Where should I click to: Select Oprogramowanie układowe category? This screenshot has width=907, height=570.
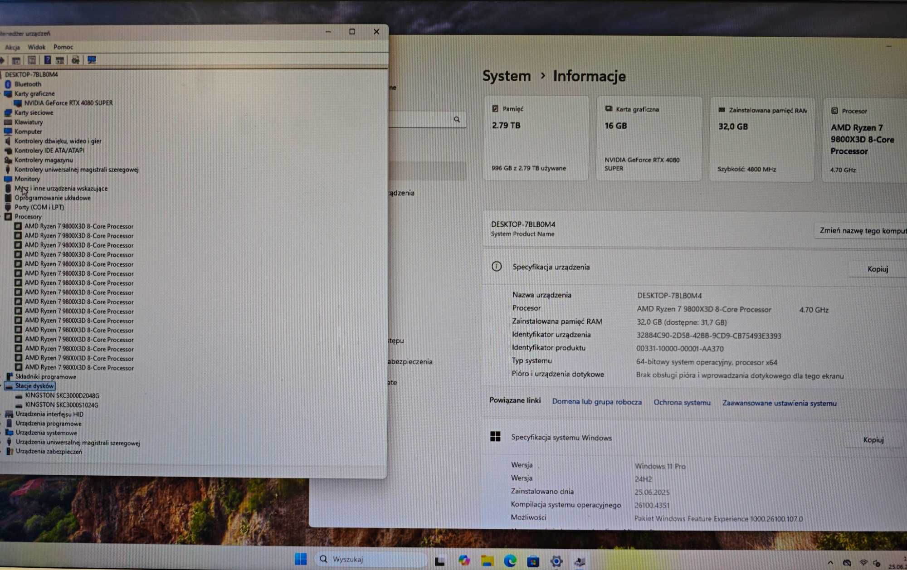(52, 198)
